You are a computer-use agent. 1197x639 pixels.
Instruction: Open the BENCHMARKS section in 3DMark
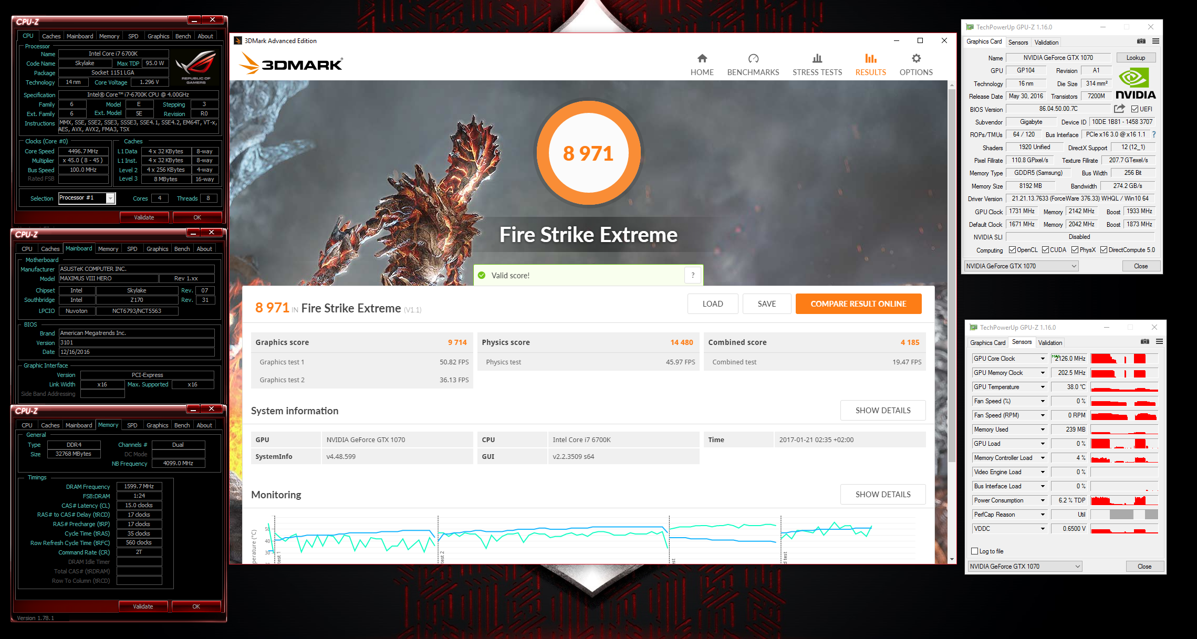[753, 65]
